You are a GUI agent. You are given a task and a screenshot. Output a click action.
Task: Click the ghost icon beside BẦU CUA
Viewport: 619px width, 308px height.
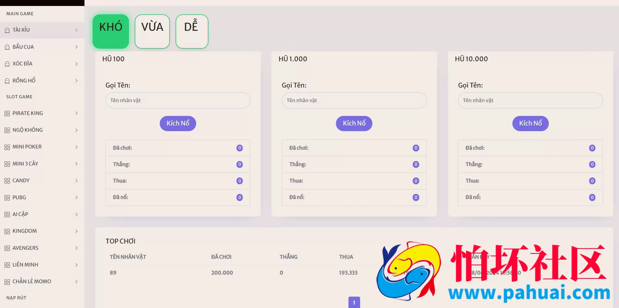point(7,47)
